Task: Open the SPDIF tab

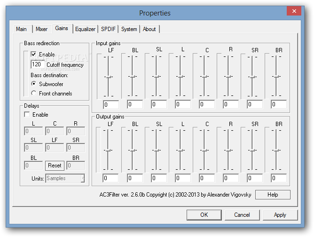Action: (108, 29)
